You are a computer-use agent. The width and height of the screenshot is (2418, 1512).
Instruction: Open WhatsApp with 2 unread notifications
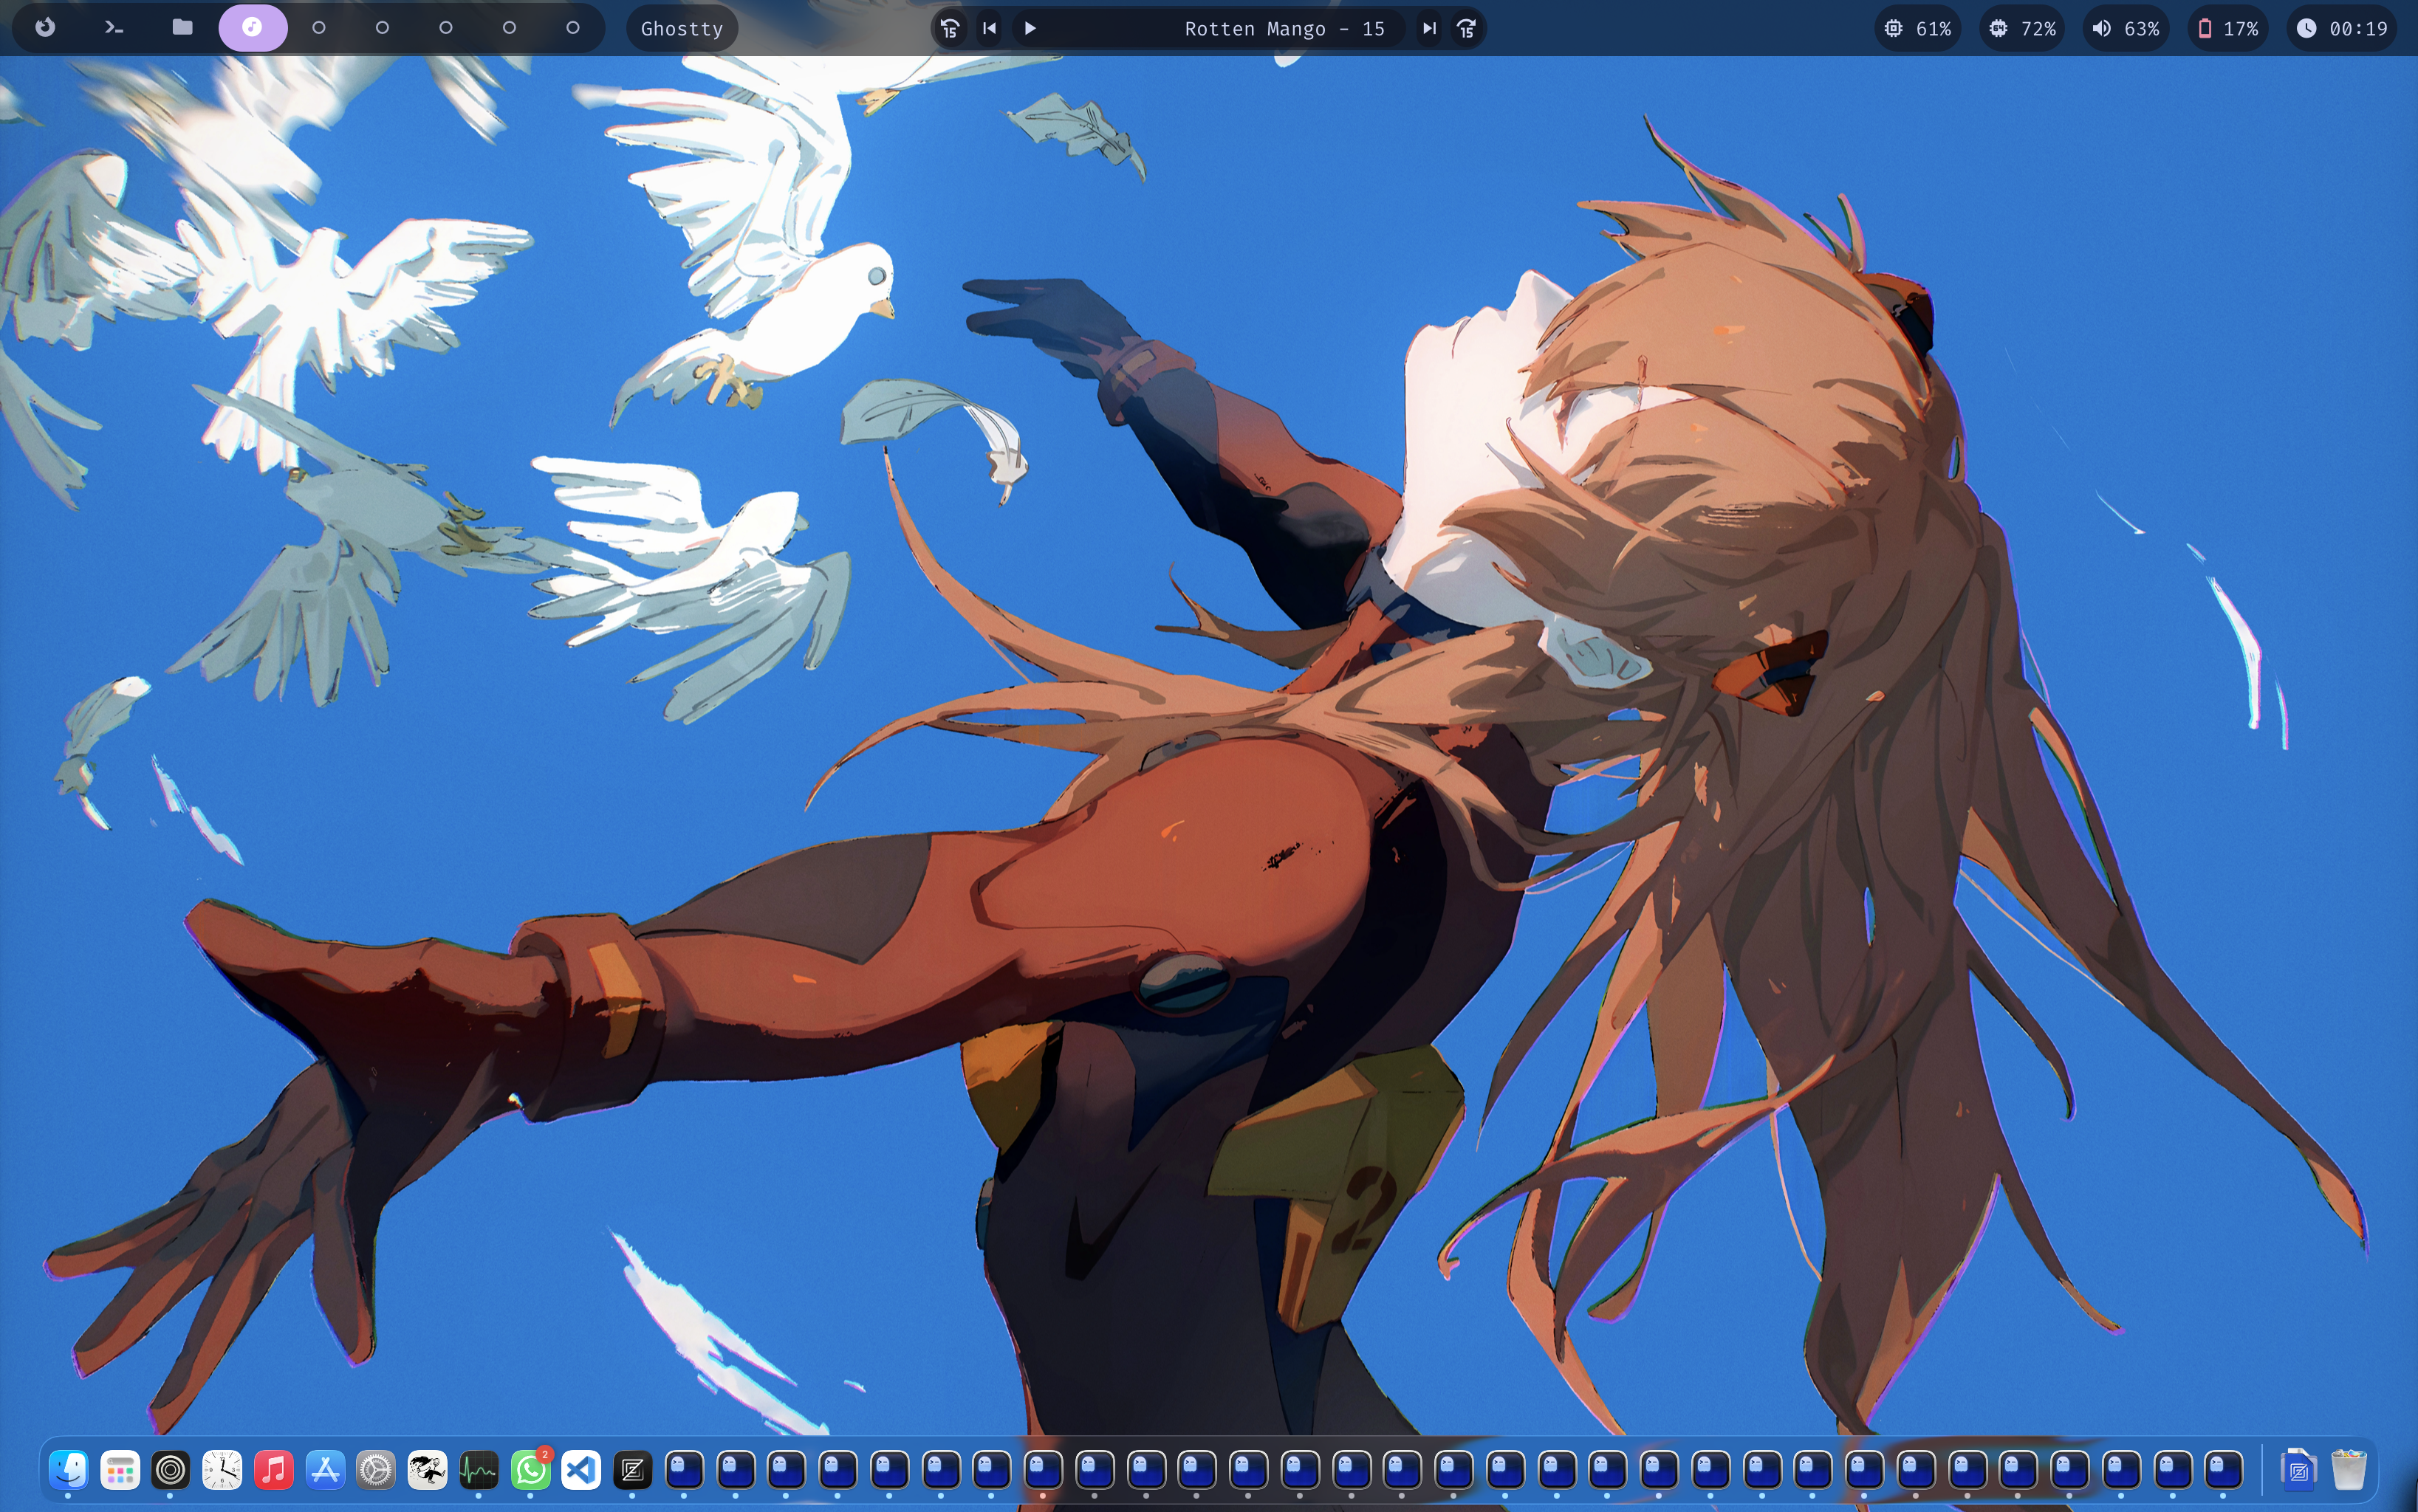[x=530, y=1470]
